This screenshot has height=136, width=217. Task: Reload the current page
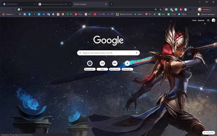point(13,10)
